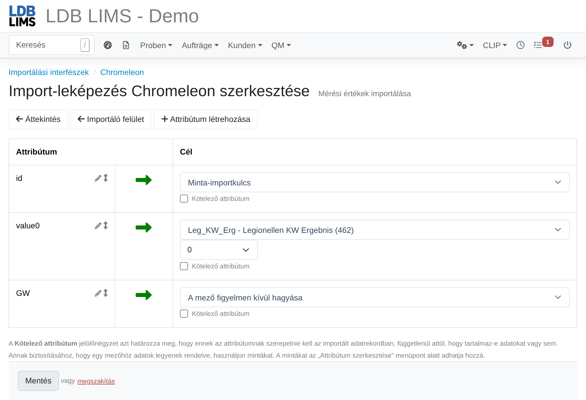Open the Proben menu
586x400 pixels.
click(x=156, y=45)
